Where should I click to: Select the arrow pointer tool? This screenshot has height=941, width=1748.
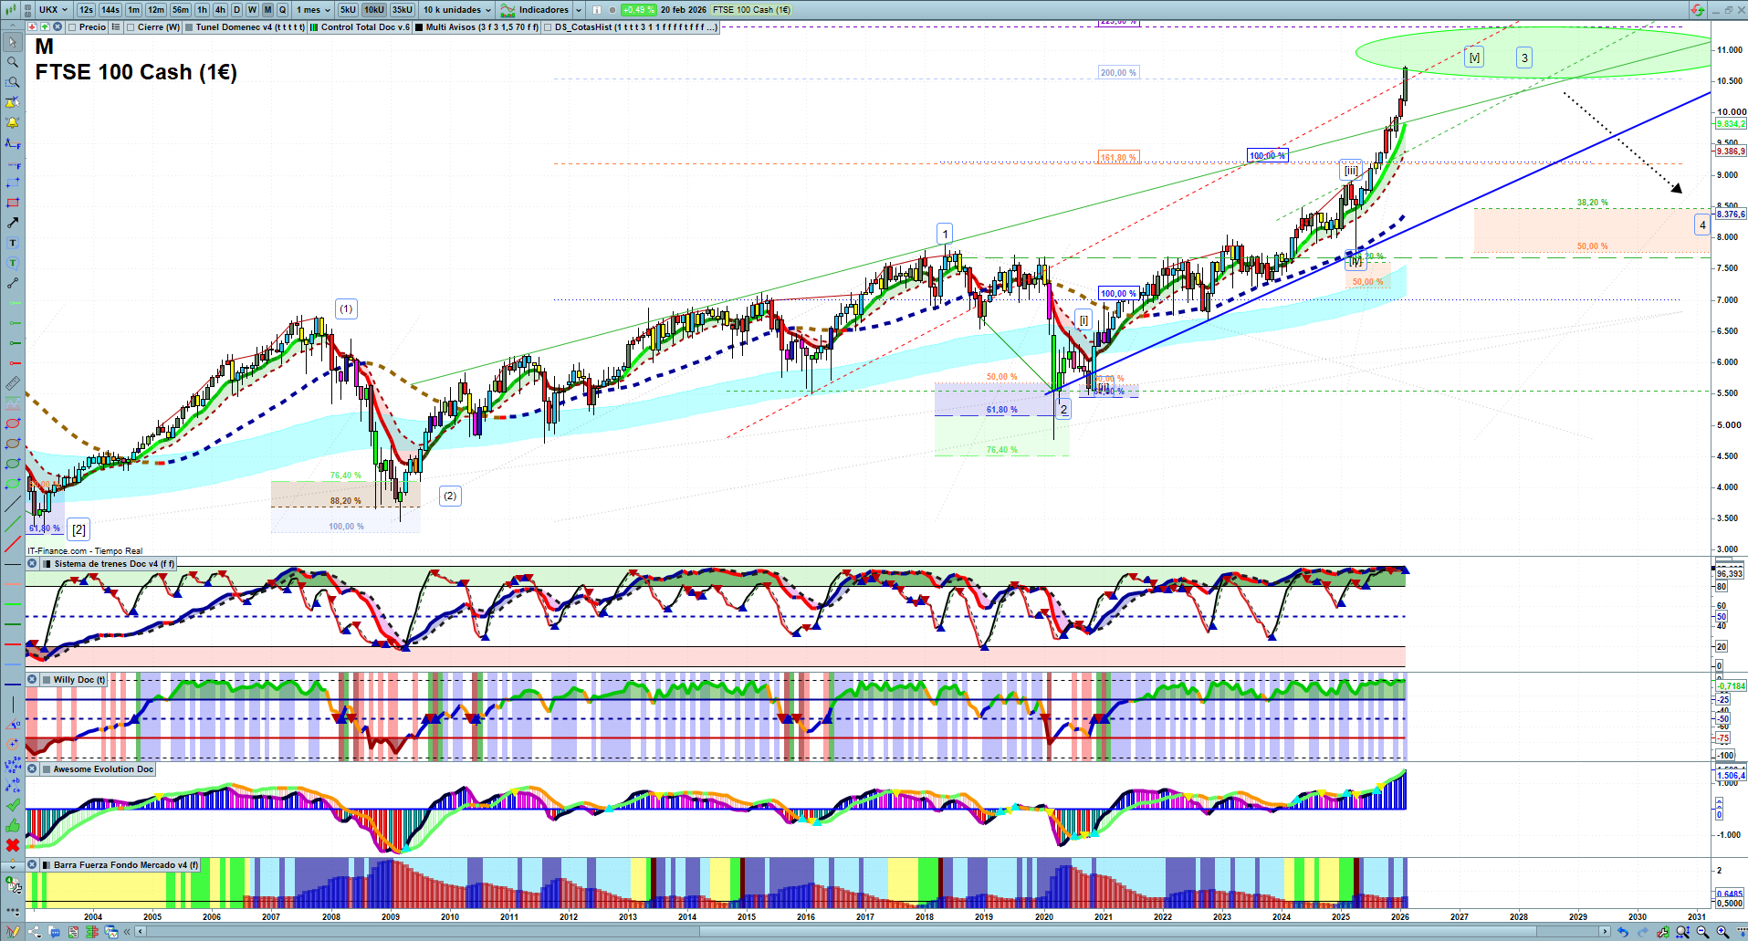(x=13, y=42)
